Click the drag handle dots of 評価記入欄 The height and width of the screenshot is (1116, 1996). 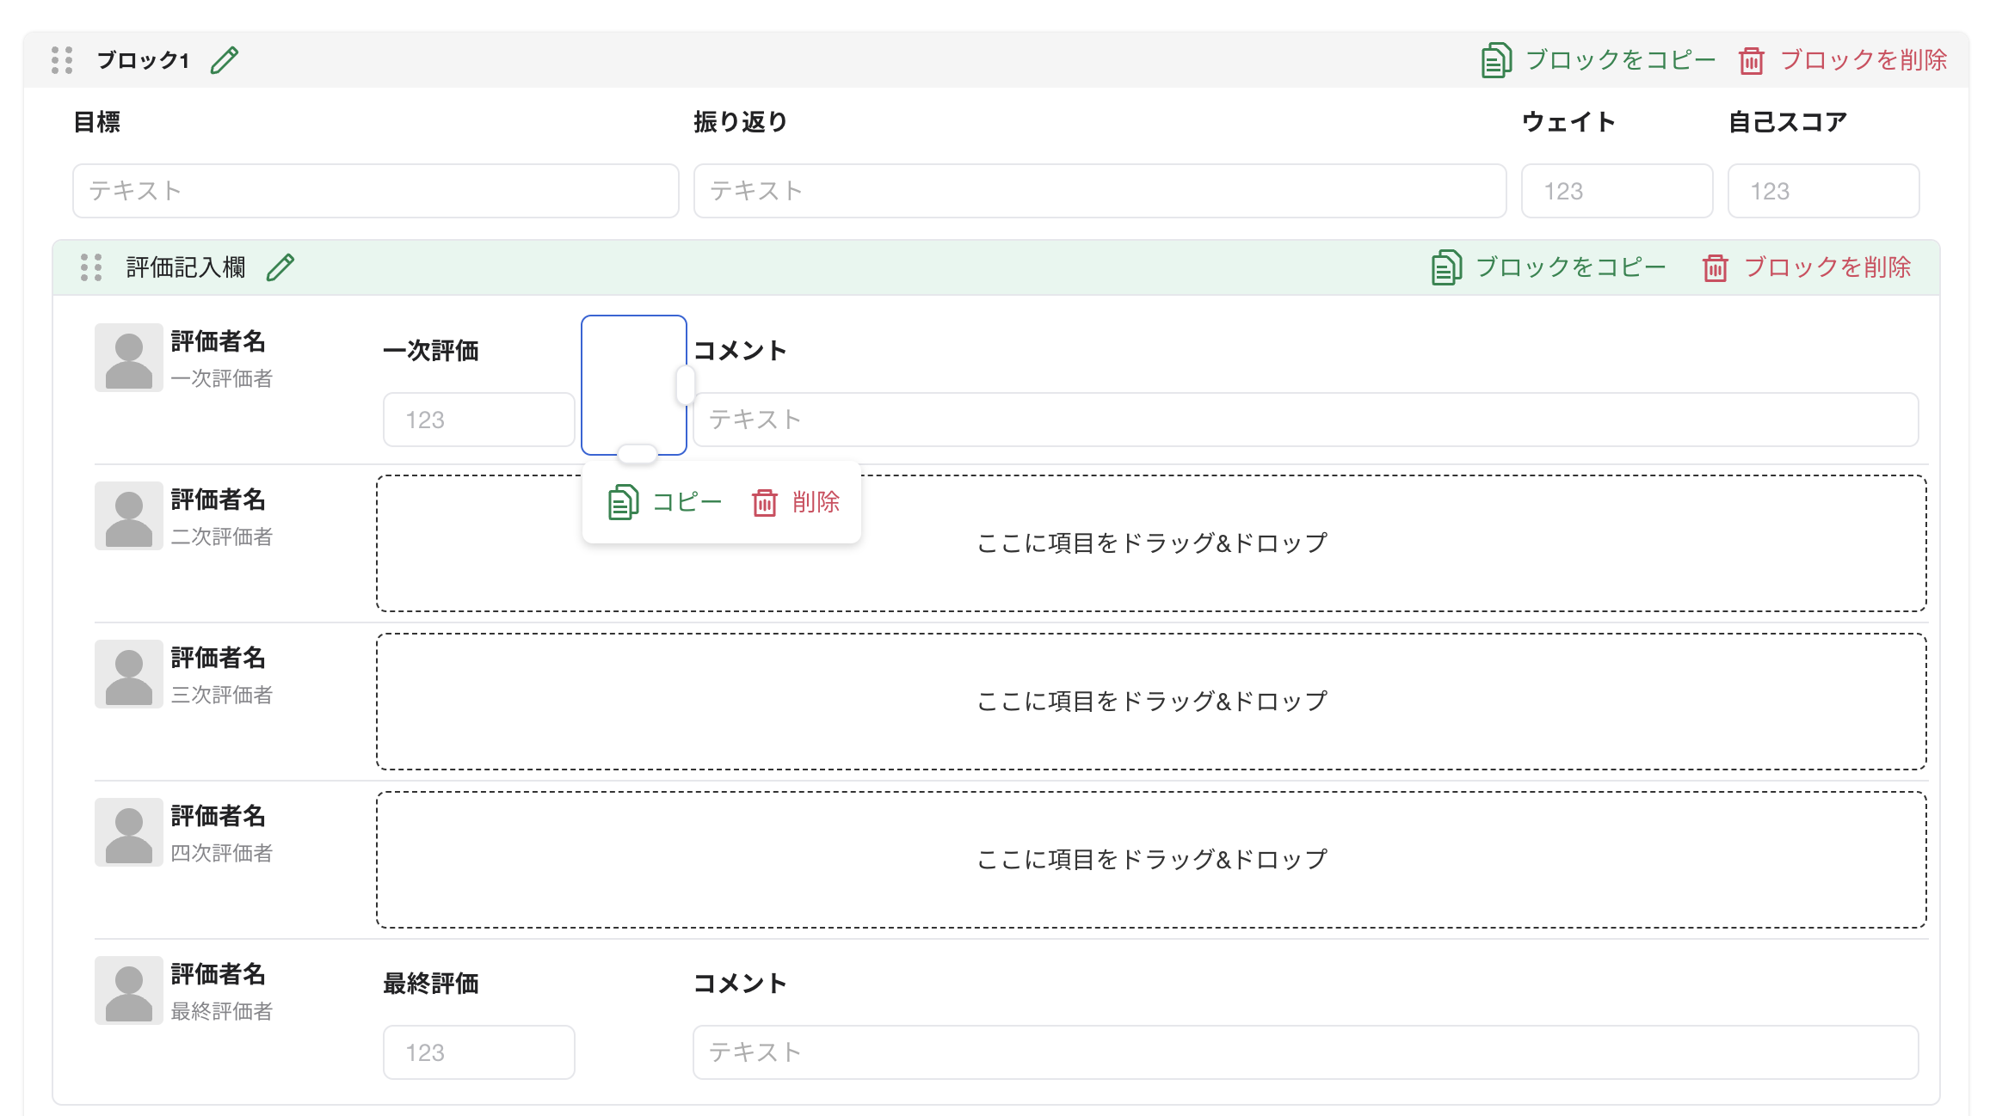pos(89,267)
